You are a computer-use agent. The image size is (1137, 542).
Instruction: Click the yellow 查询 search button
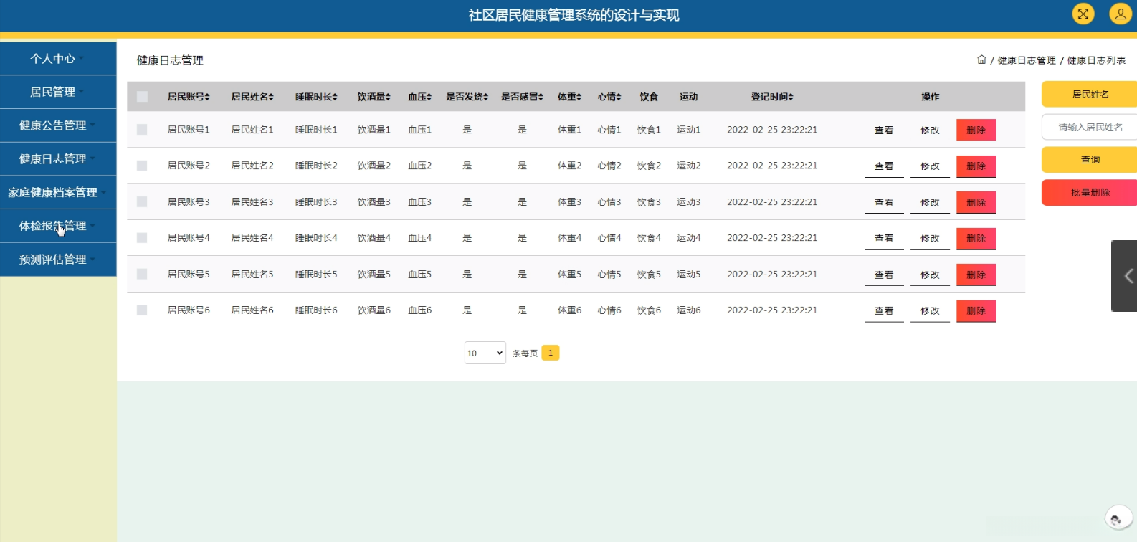1090,160
